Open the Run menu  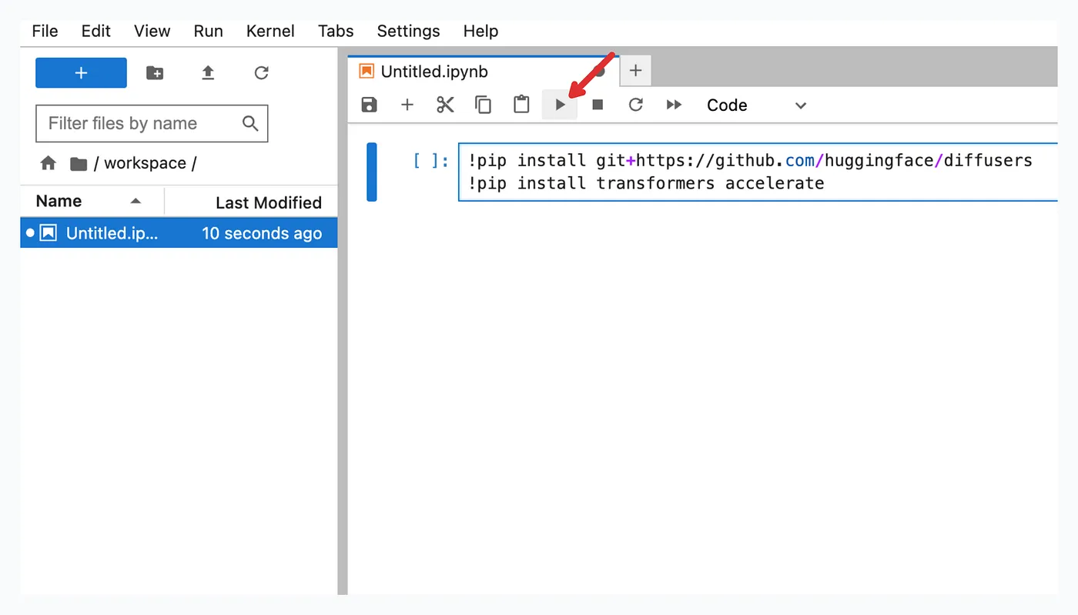tap(209, 32)
